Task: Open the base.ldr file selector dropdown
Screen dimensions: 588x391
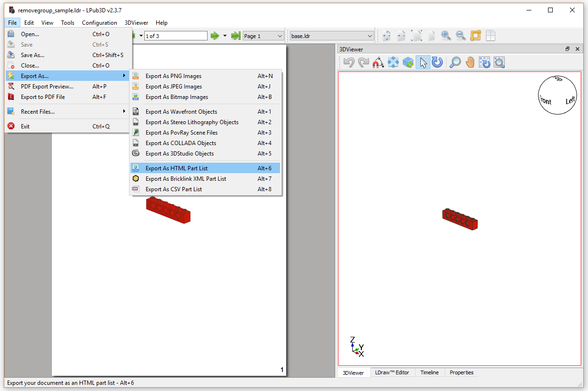Action: pyautogui.click(x=331, y=35)
